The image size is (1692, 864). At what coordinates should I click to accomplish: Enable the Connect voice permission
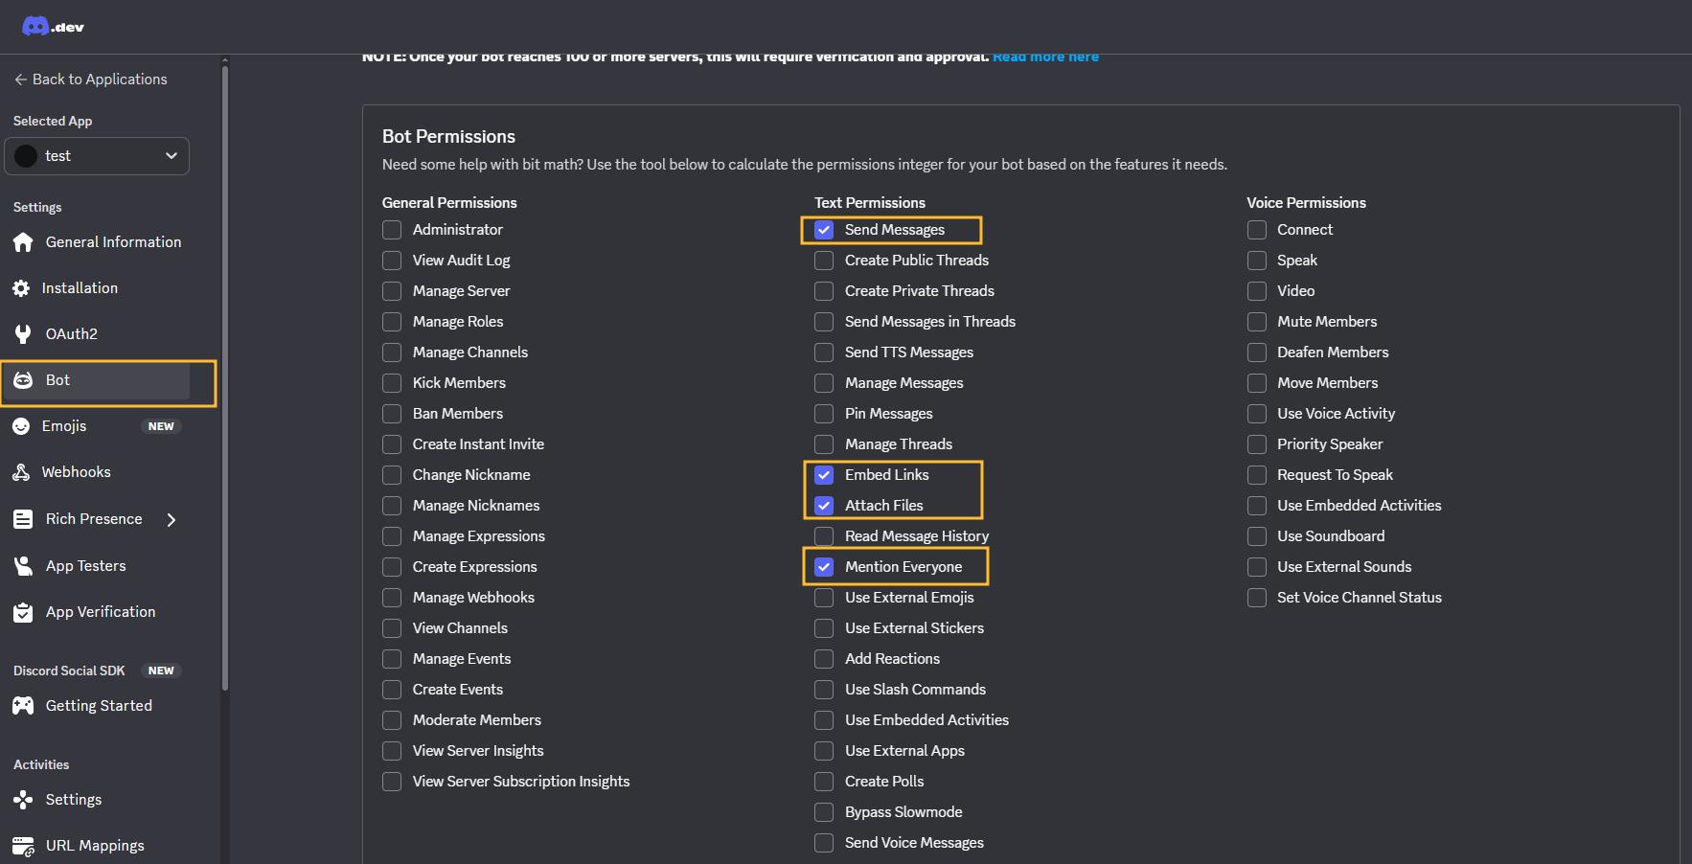pyautogui.click(x=1257, y=230)
